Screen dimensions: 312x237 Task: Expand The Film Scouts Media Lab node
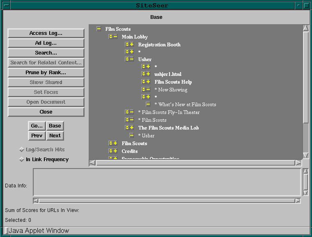tap(131, 128)
